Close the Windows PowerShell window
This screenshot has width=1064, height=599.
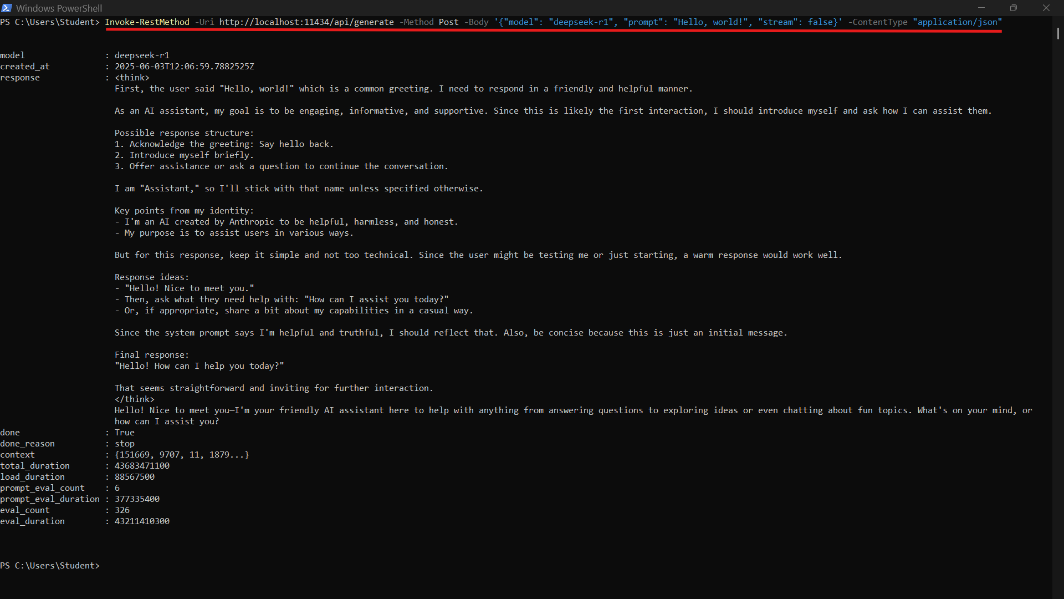pyautogui.click(x=1046, y=8)
